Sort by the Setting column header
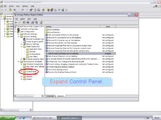This screenshot has height=120, width=161. click(72, 27)
